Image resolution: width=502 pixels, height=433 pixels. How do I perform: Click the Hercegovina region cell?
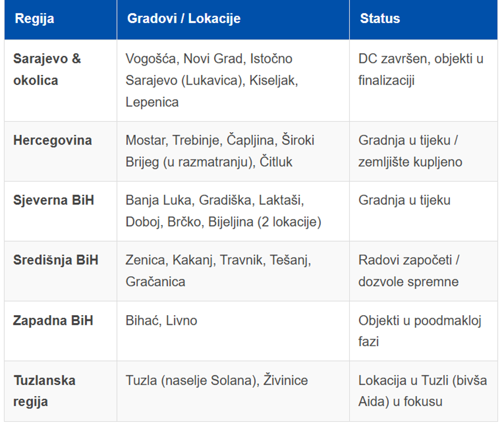pos(52,140)
